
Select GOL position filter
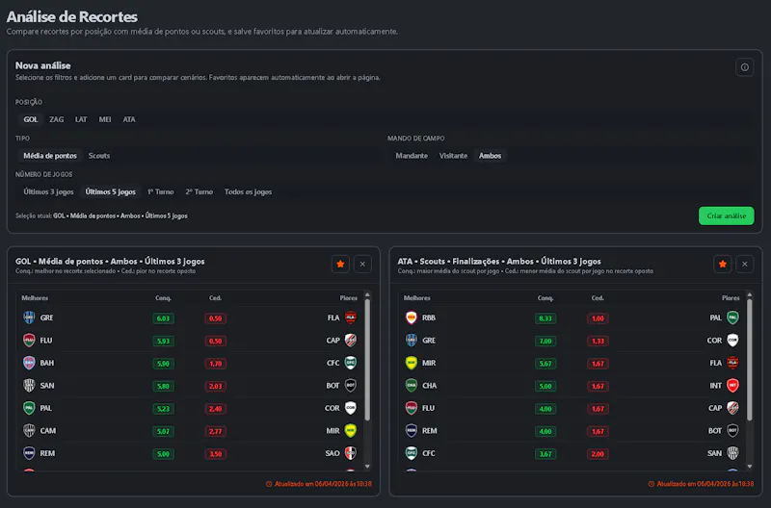click(31, 119)
